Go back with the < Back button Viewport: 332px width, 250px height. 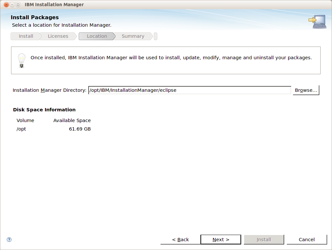[180, 240]
